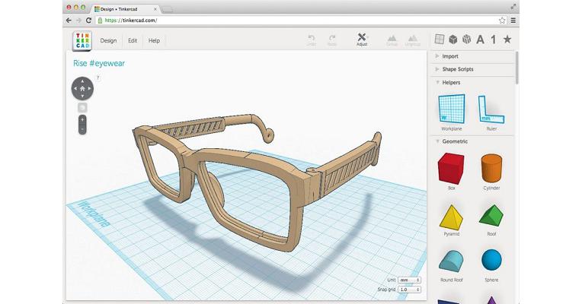Image resolution: width=582 pixels, height=304 pixels.
Task: Open the Unit dropdown
Action: (x=409, y=280)
